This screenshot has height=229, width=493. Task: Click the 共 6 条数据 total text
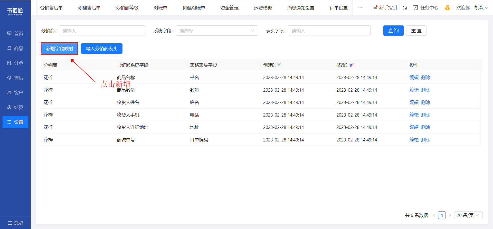(416, 215)
